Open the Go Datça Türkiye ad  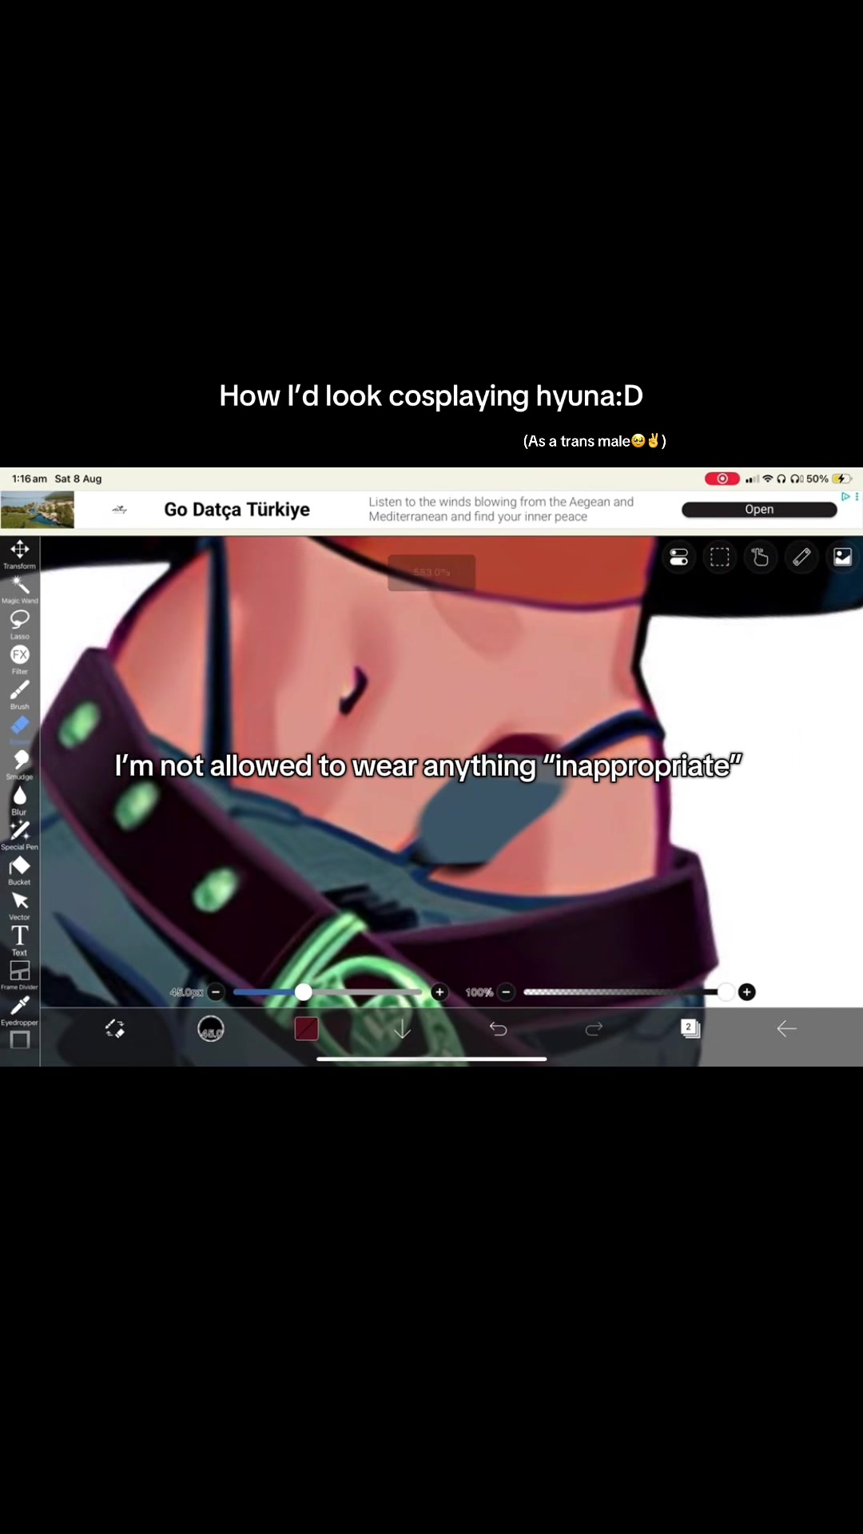[759, 510]
